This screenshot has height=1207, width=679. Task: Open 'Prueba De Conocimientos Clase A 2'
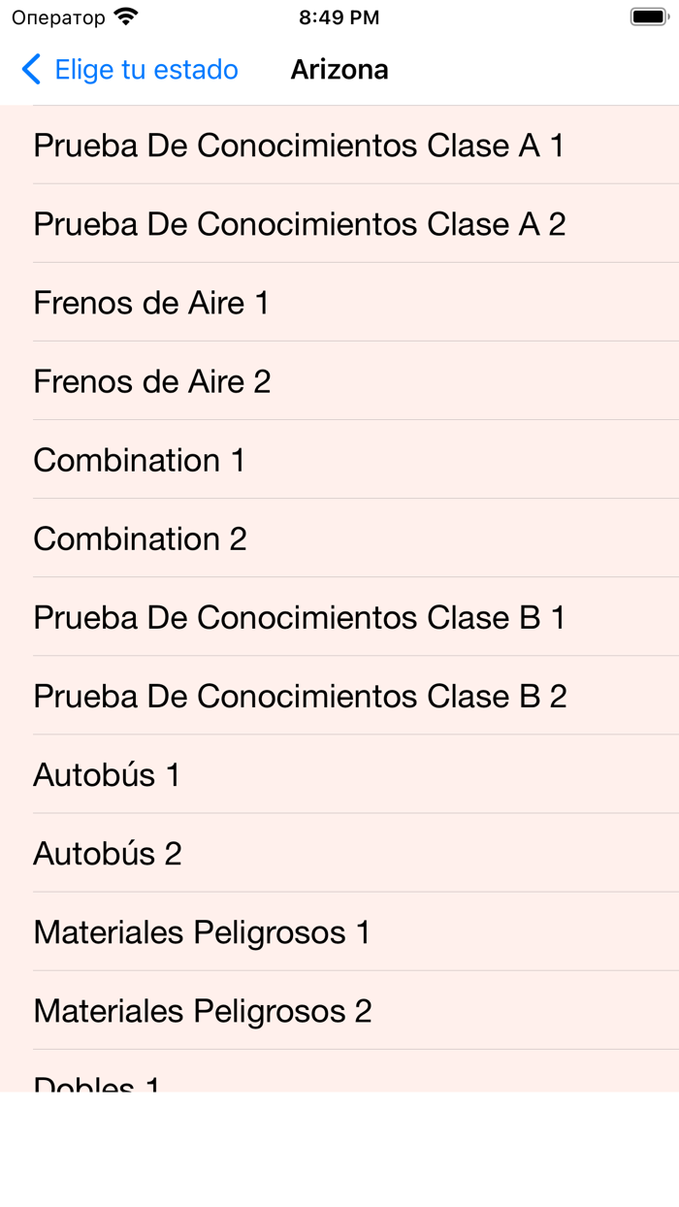(300, 223)
